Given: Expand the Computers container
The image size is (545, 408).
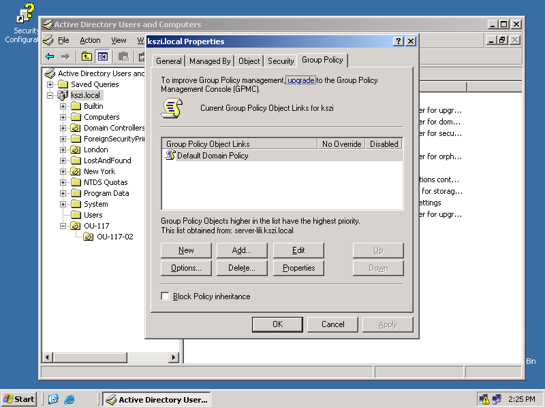Looking at the screenshot, I should coord(63,117).
